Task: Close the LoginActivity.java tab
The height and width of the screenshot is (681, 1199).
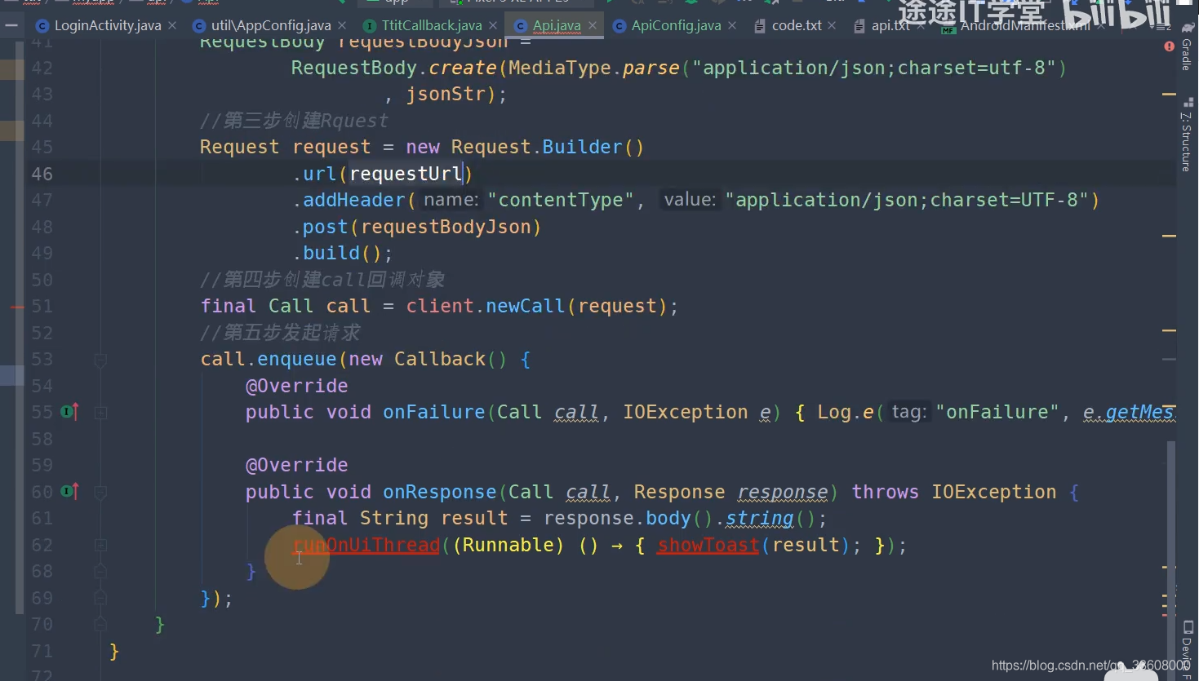Action: click(172, 25)
